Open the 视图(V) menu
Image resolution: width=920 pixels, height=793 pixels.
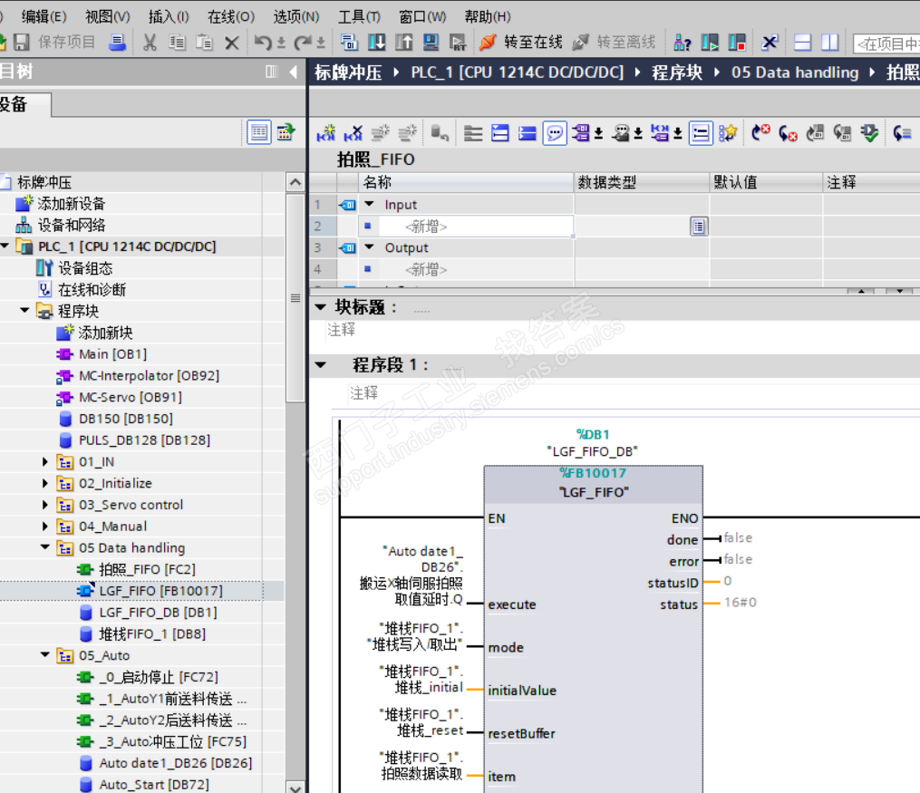[x=107, y=16]
